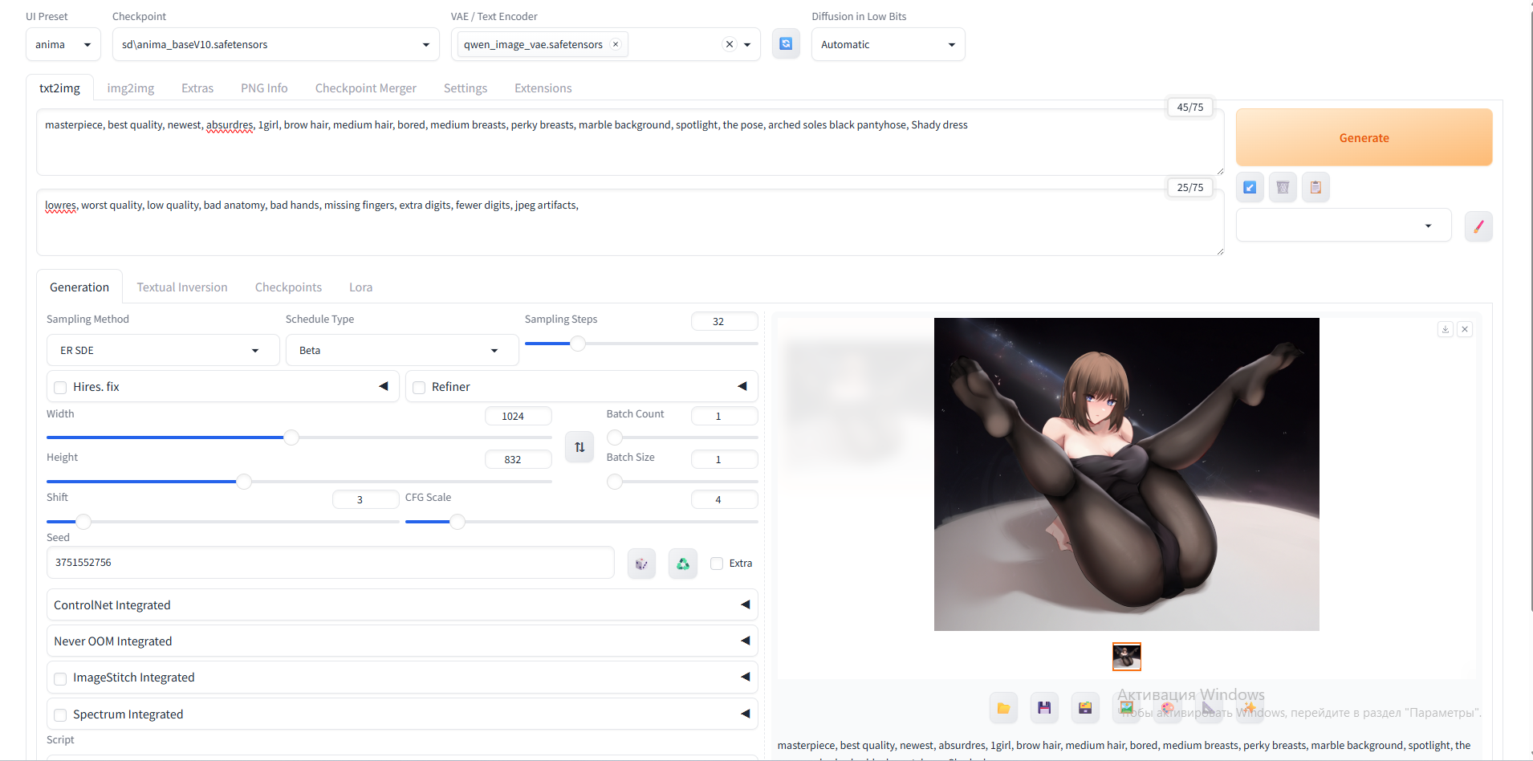Select the Lora tab
Viewport: 1533px width, 761px height.
click(x=360, y=287)
